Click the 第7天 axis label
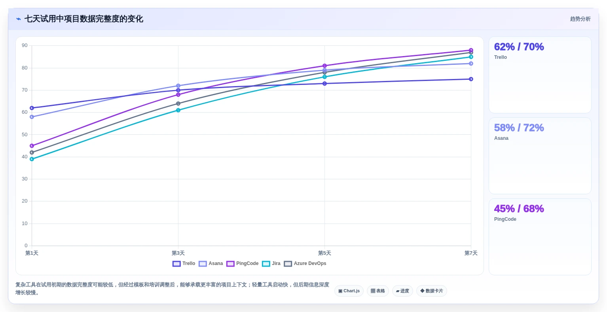 point(471,253)
